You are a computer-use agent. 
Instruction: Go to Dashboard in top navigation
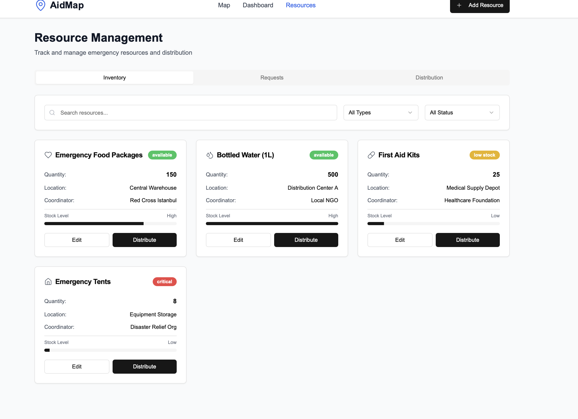pos(258,5)
